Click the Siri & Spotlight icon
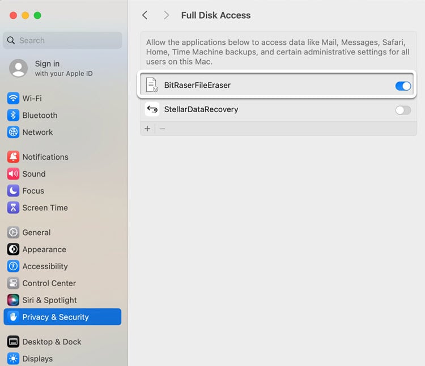The height and width of the screenshot is (366, 425). pyautogui.click(x=13, y=300)
